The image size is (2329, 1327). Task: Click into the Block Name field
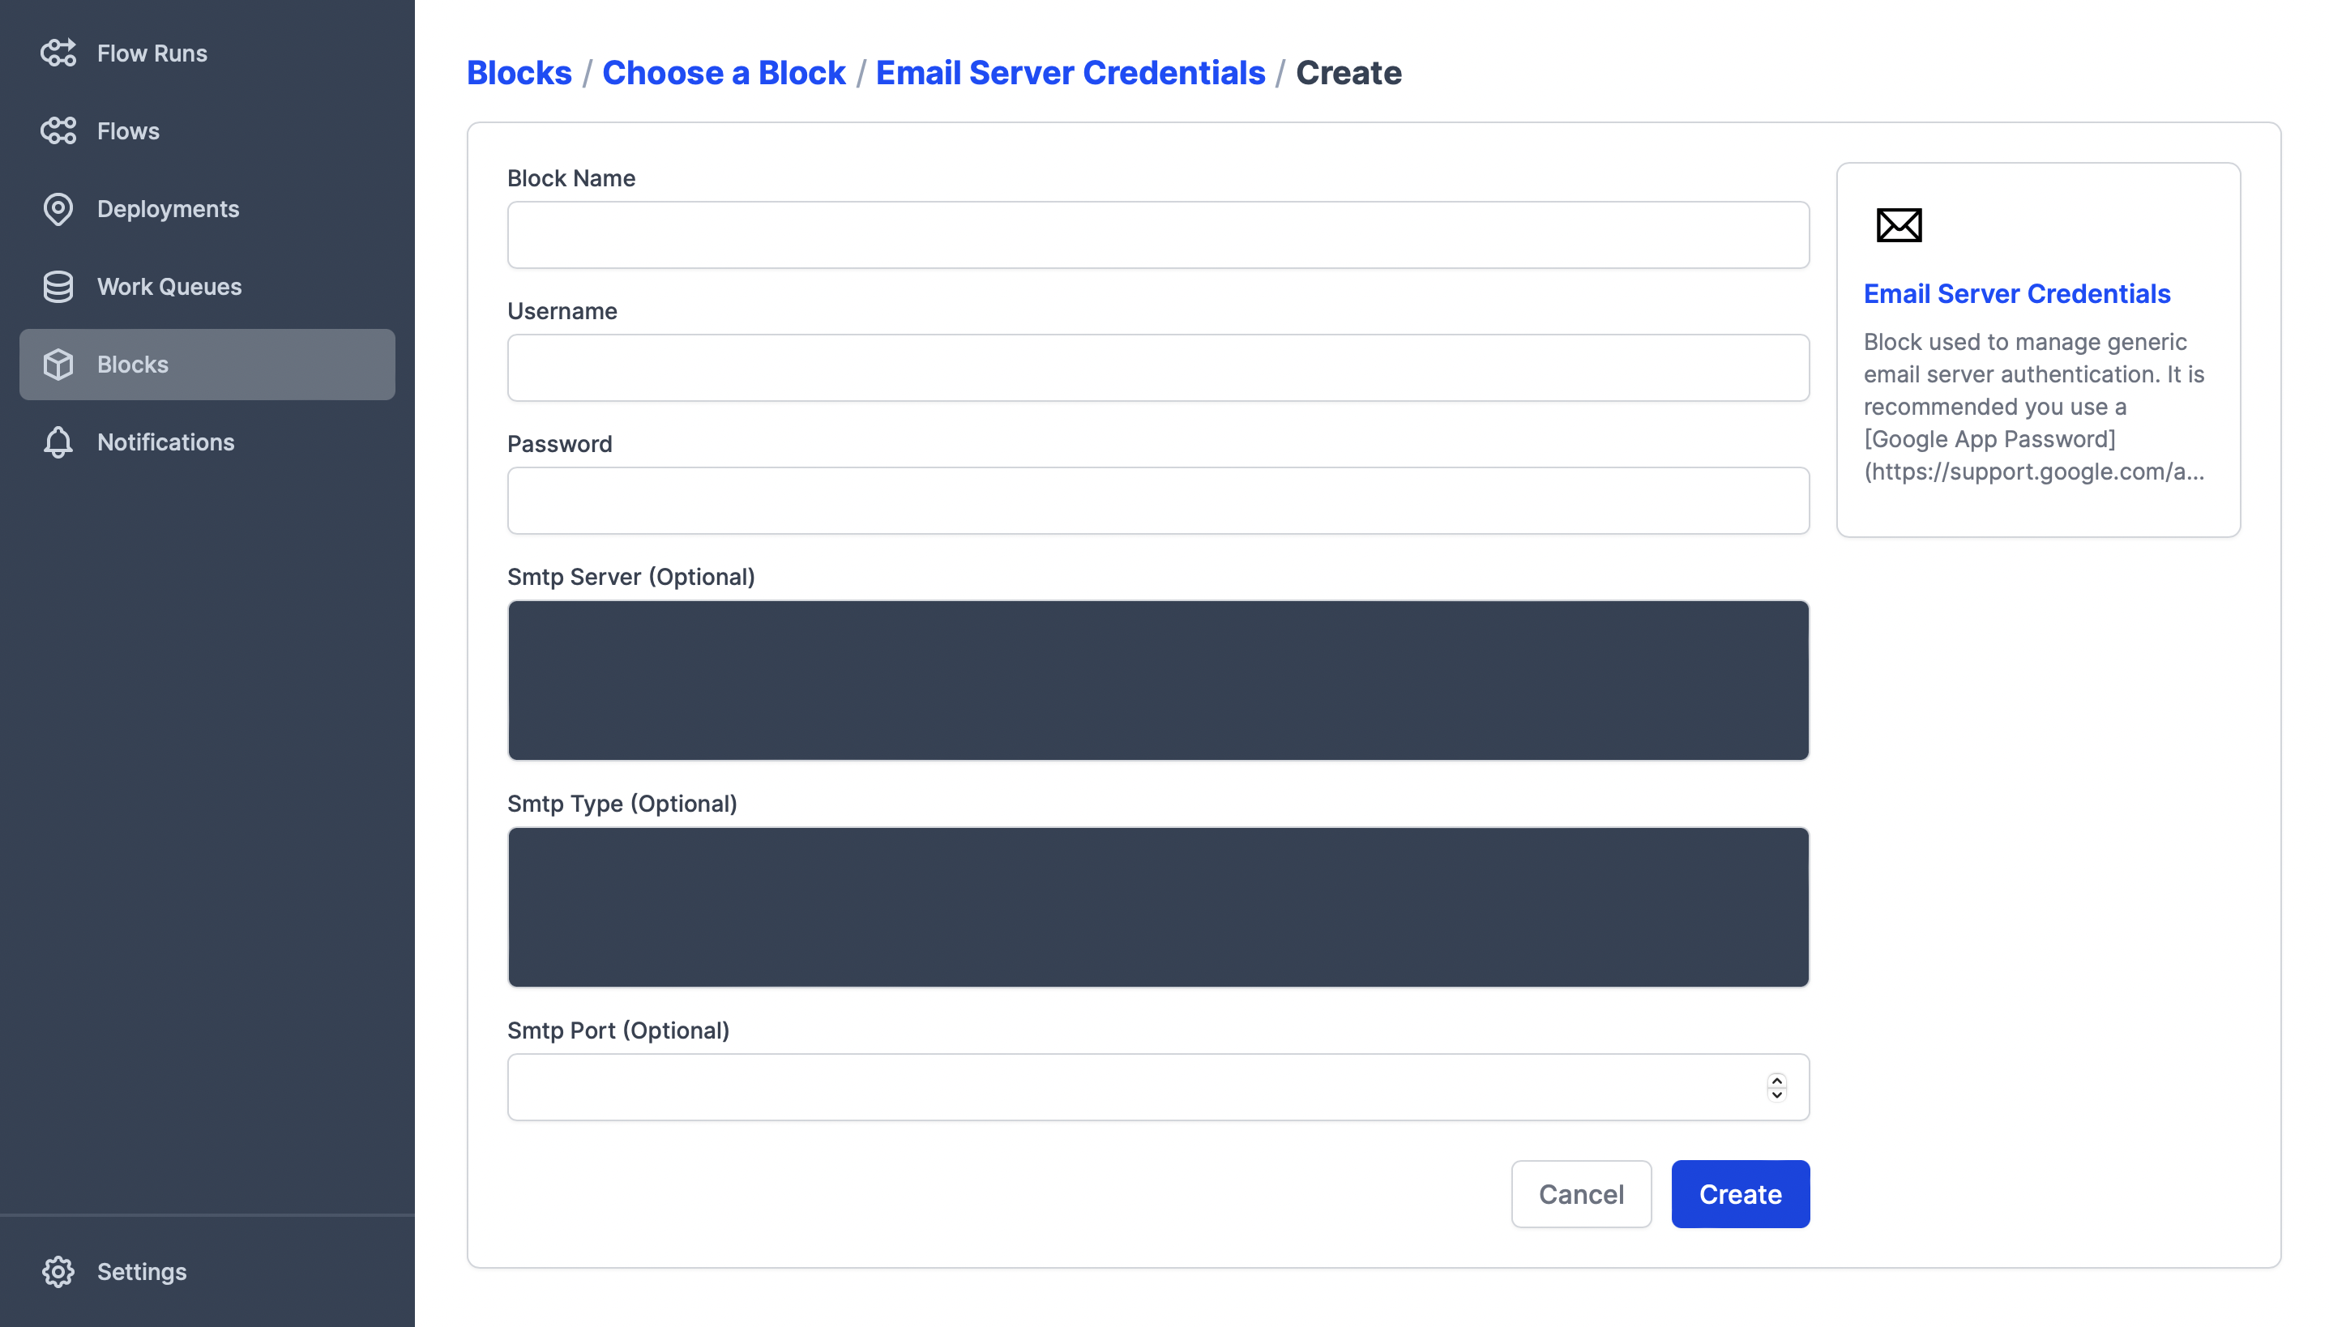pos(1158,234)
